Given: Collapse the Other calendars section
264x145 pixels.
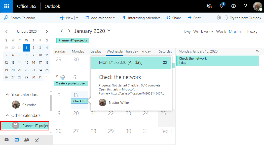Looking at the screenshot, I should tap(7, 116).
